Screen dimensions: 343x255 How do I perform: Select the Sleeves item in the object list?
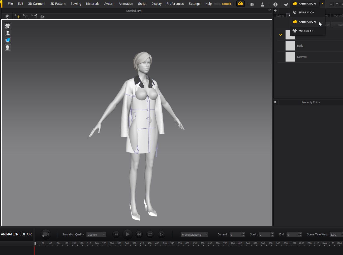click(302, 57)
